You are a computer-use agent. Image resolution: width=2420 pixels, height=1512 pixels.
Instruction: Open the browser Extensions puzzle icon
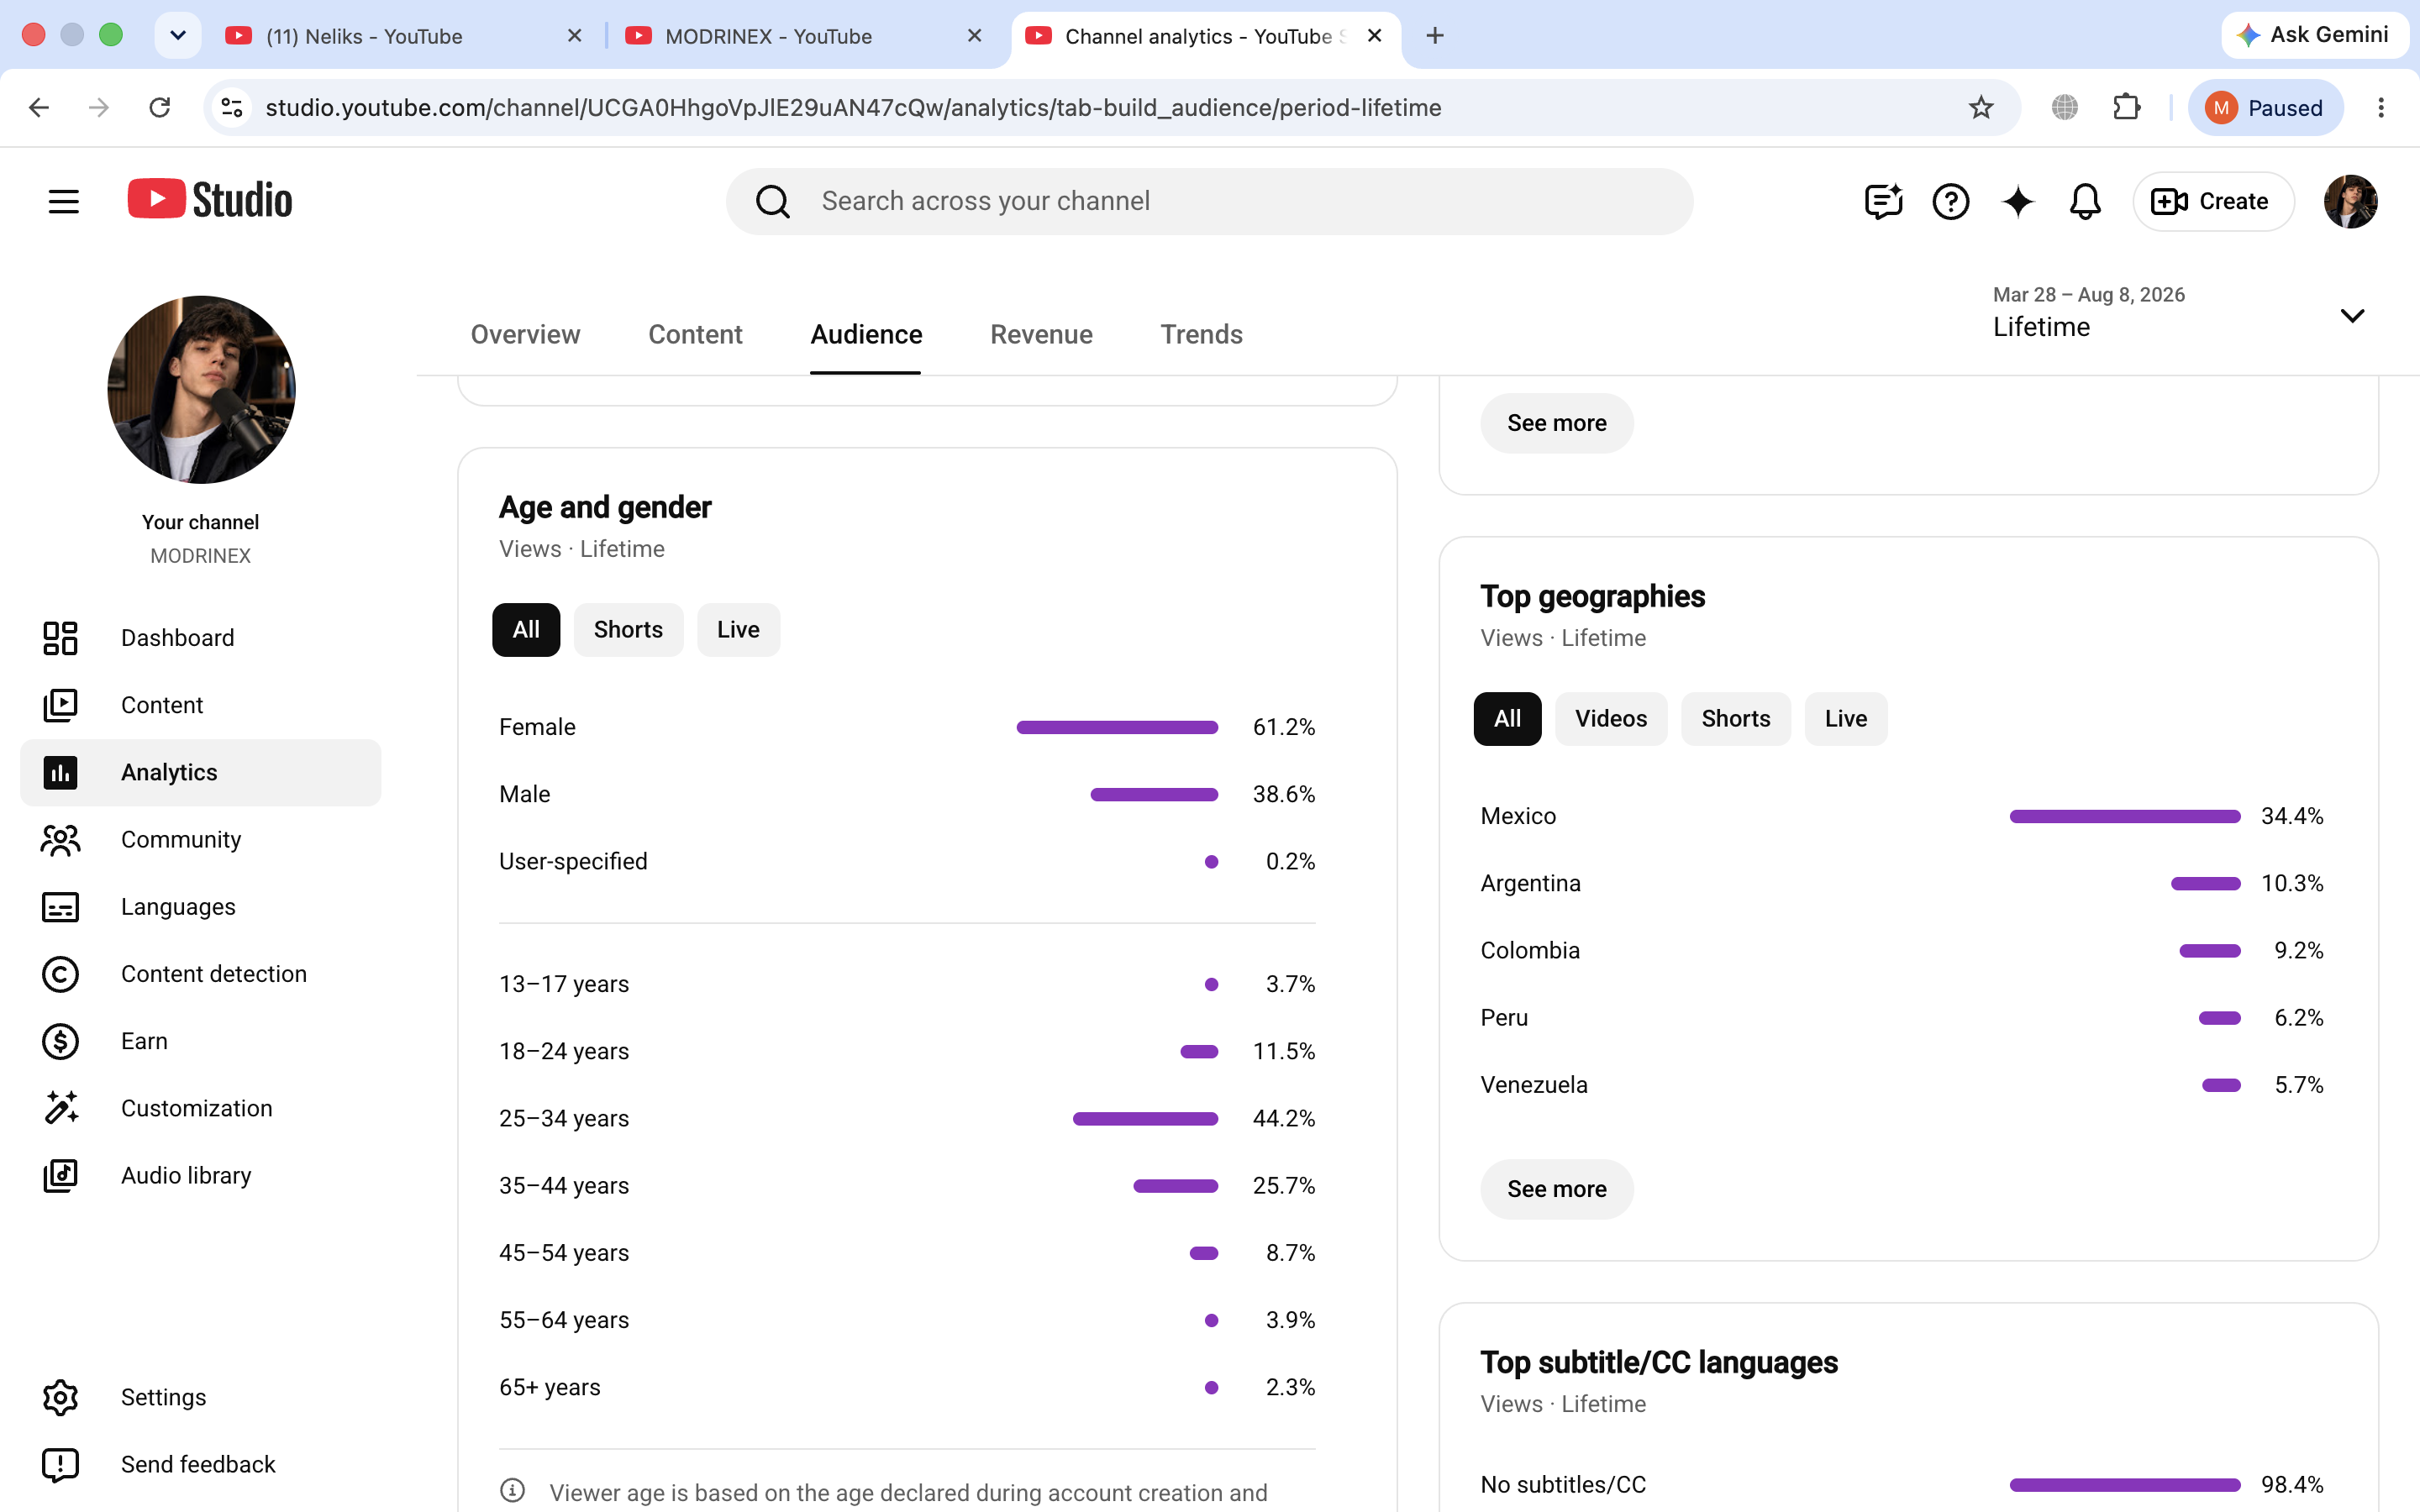pos(2126,108)
